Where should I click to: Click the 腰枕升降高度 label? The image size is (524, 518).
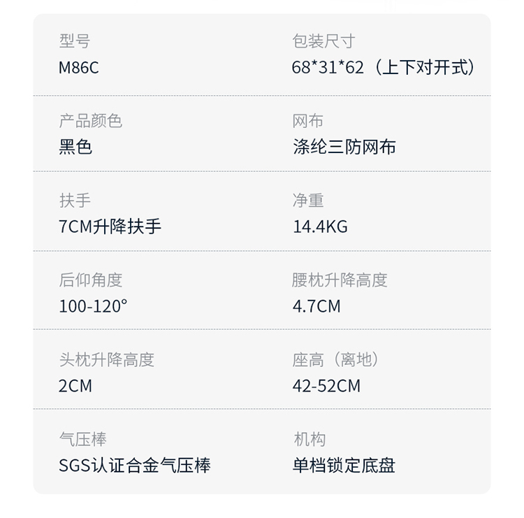point(340,280)
